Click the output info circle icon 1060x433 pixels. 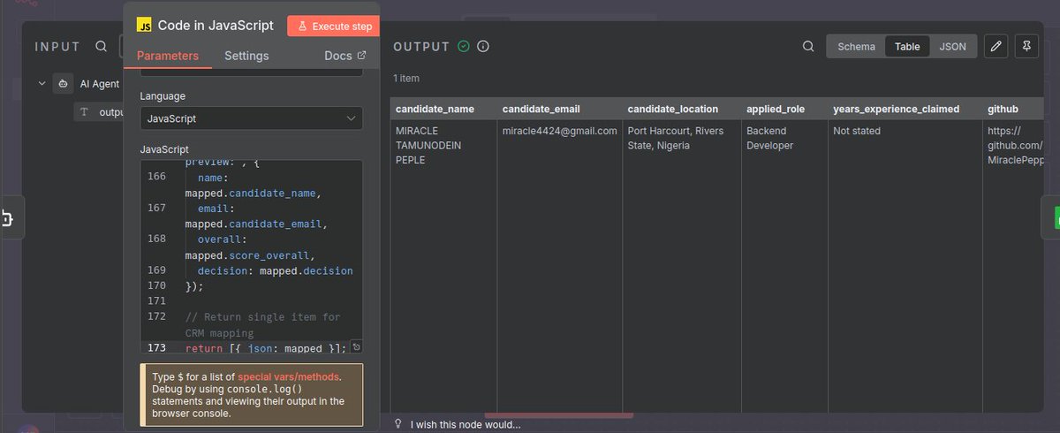483,46
